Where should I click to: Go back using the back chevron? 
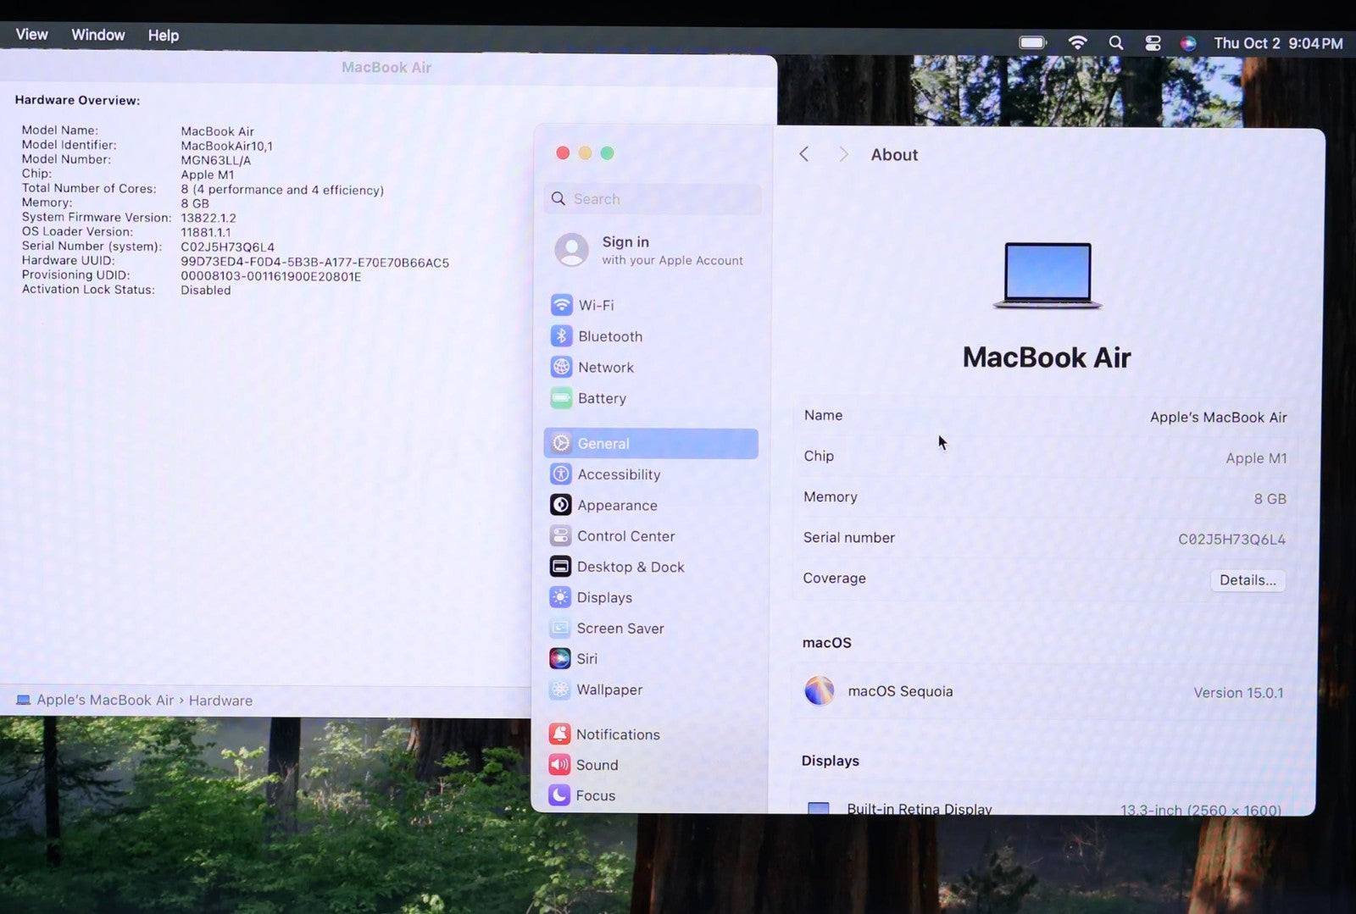(x=804, y=154)
